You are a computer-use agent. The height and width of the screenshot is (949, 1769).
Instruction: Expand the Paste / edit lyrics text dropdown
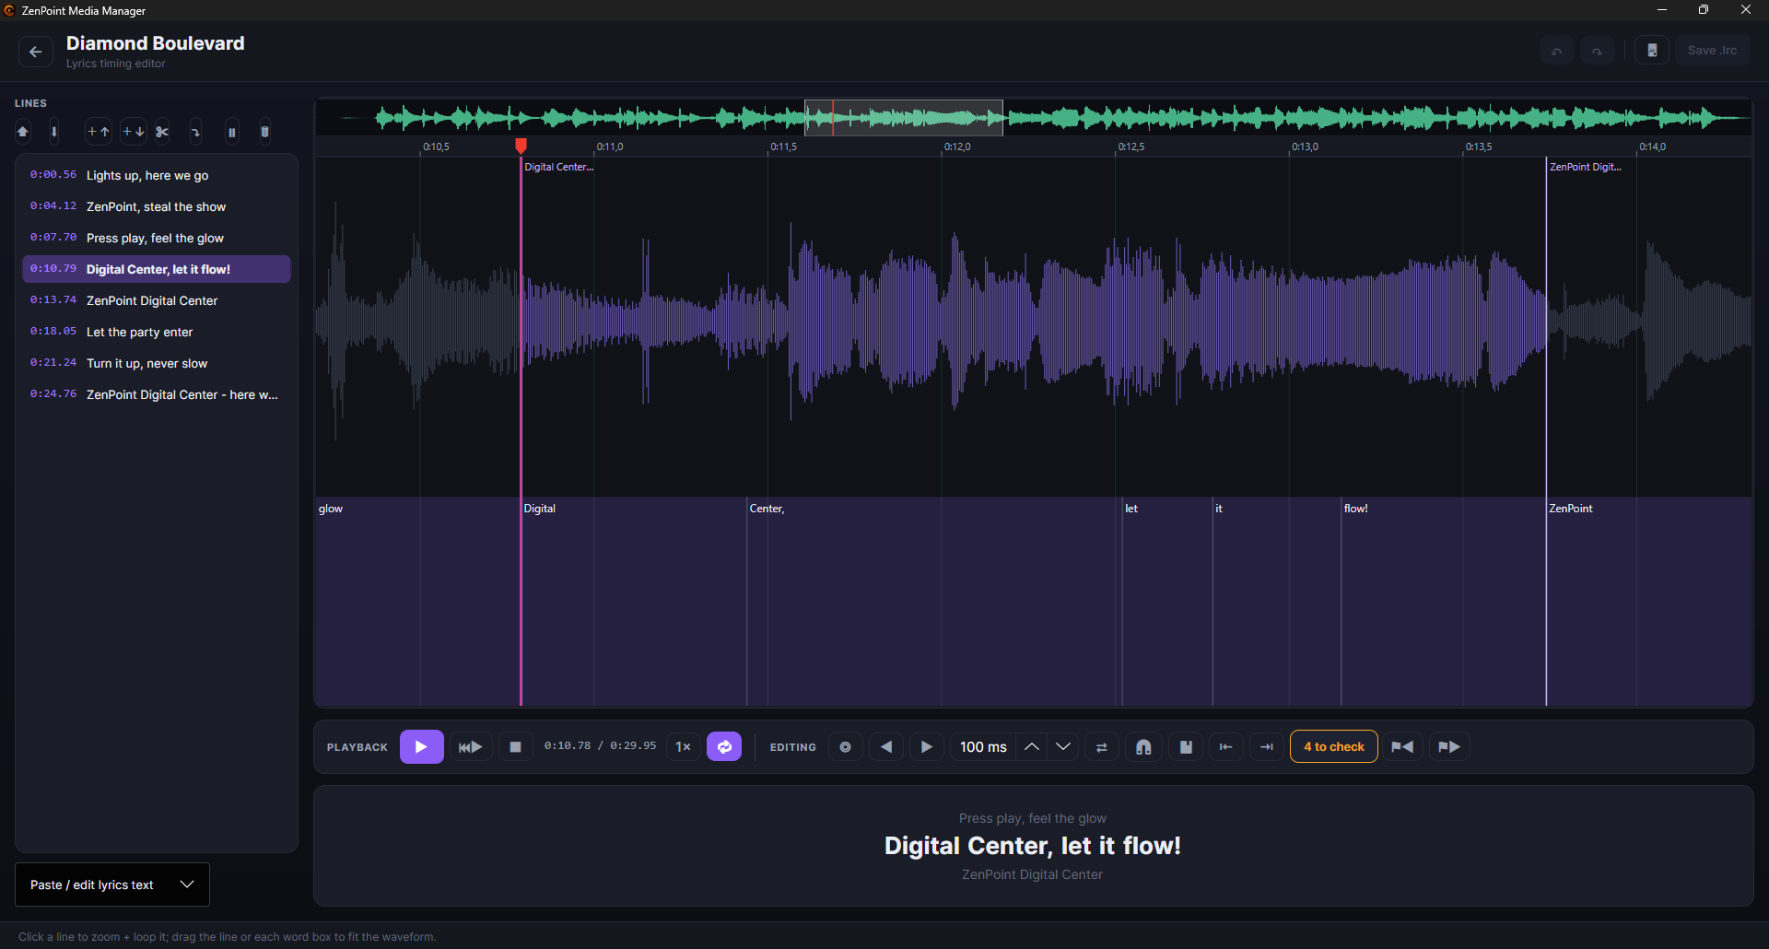pos(112,885)
